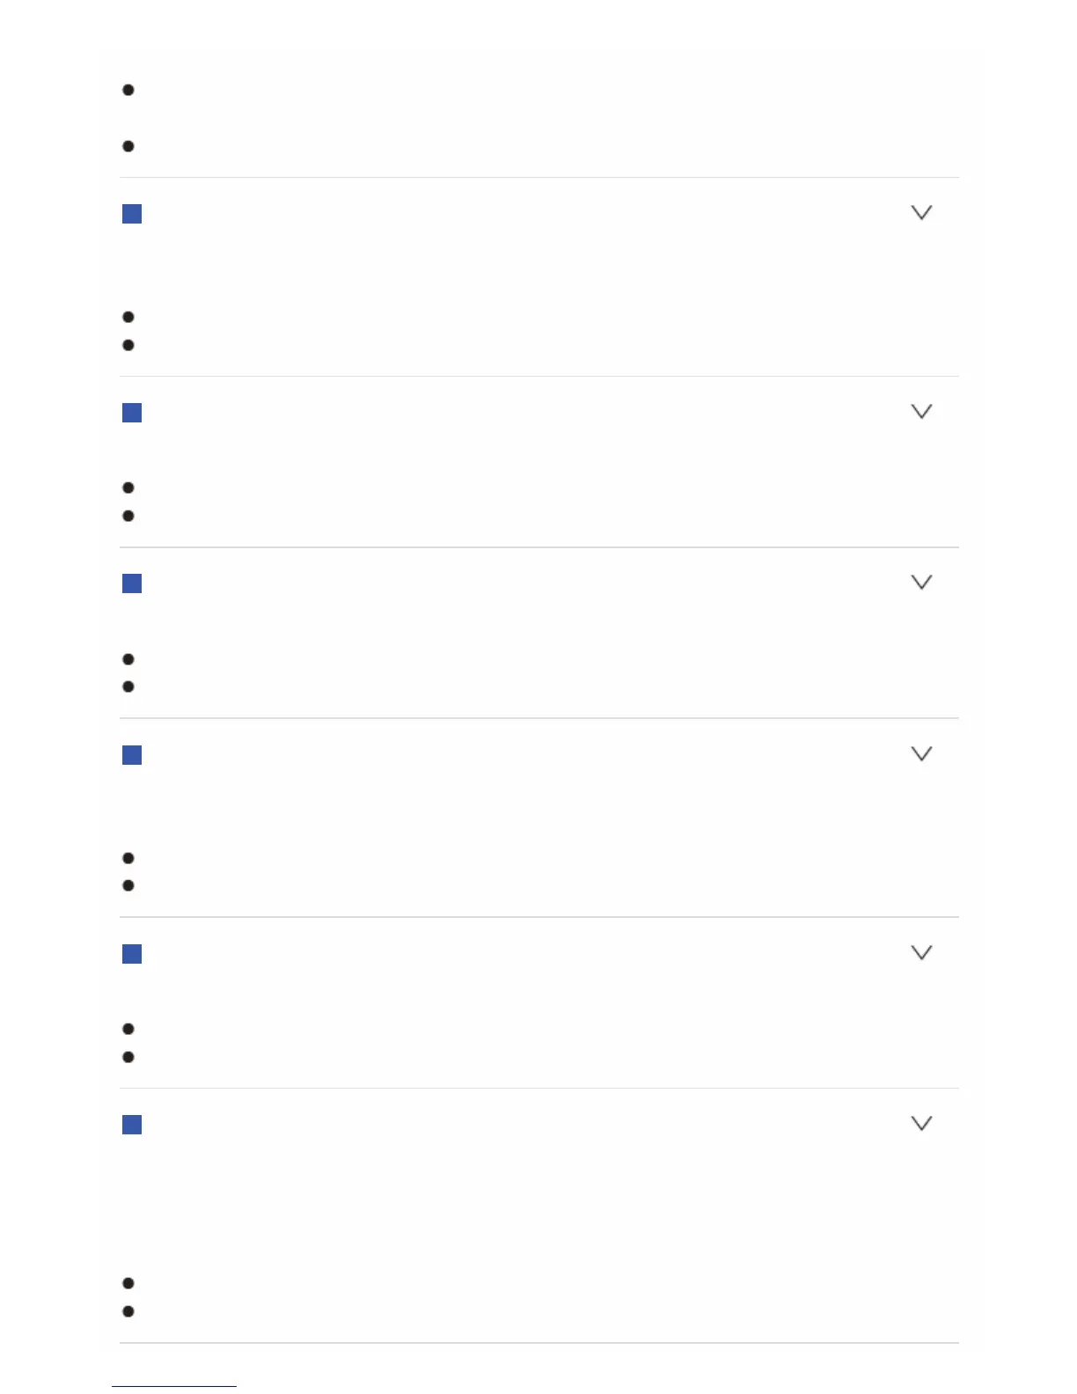Click the second section's blue square icon
The width and height of the screenshot is (1077, 1394).
(x=132, y=413)
